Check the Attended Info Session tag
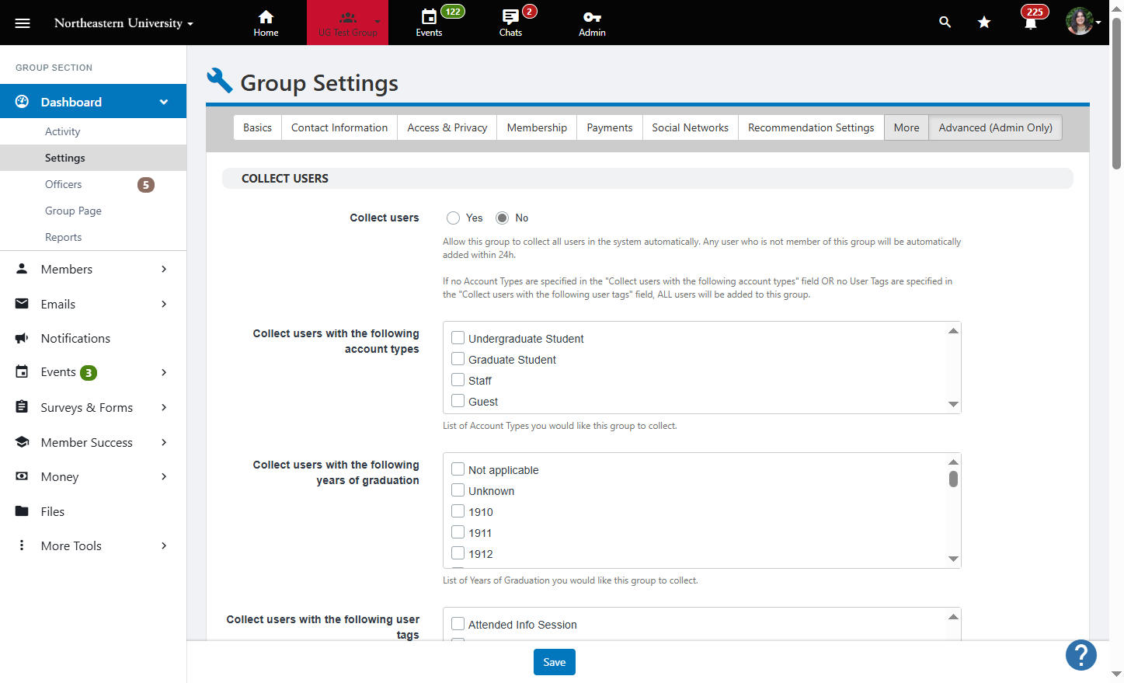Image resolution: width=1124 pixels, height=683 pixels. click(x=458, y=624)
